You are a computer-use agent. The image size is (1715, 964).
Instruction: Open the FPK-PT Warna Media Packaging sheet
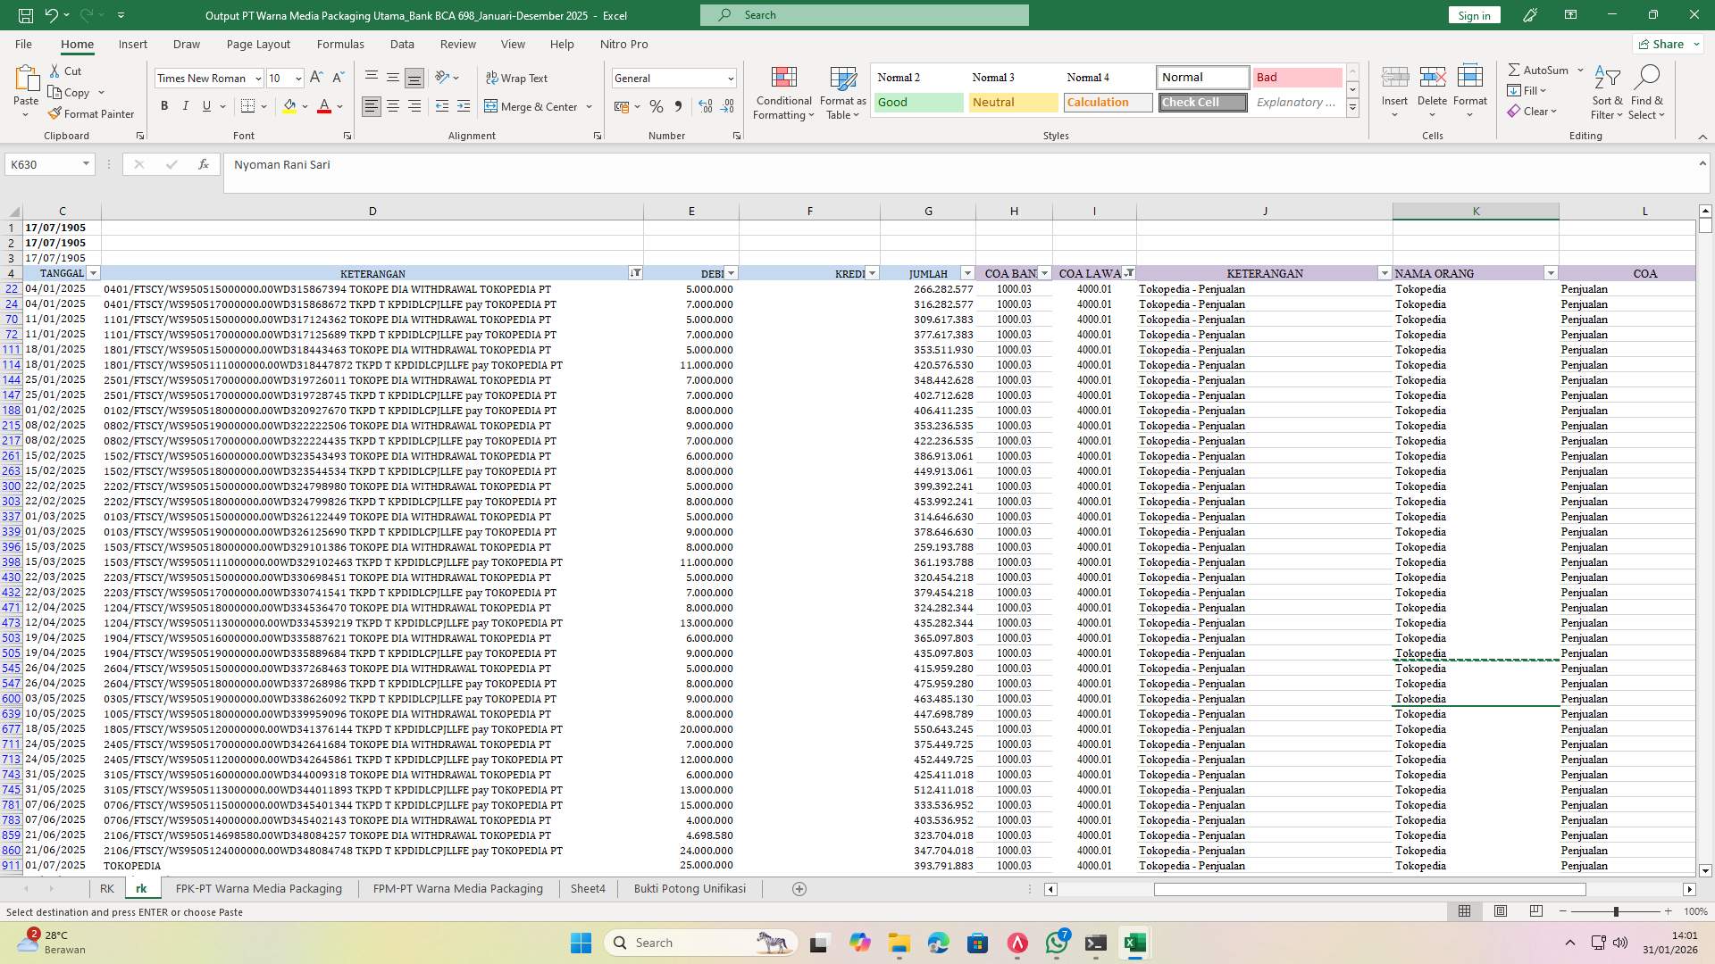click(x=258, y=888)
